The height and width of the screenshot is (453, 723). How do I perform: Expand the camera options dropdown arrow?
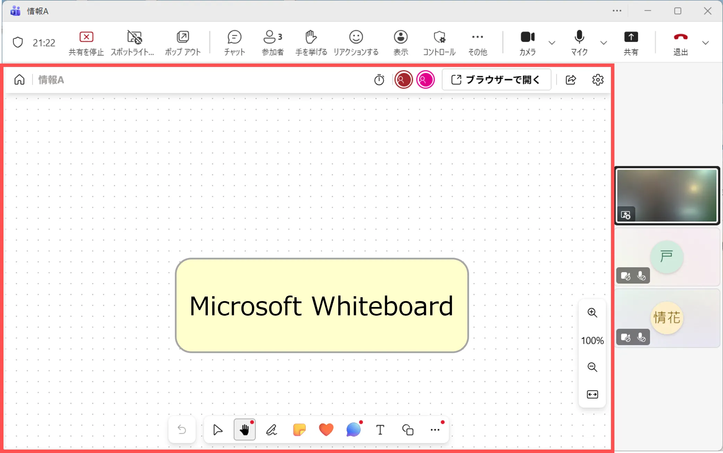552,43
